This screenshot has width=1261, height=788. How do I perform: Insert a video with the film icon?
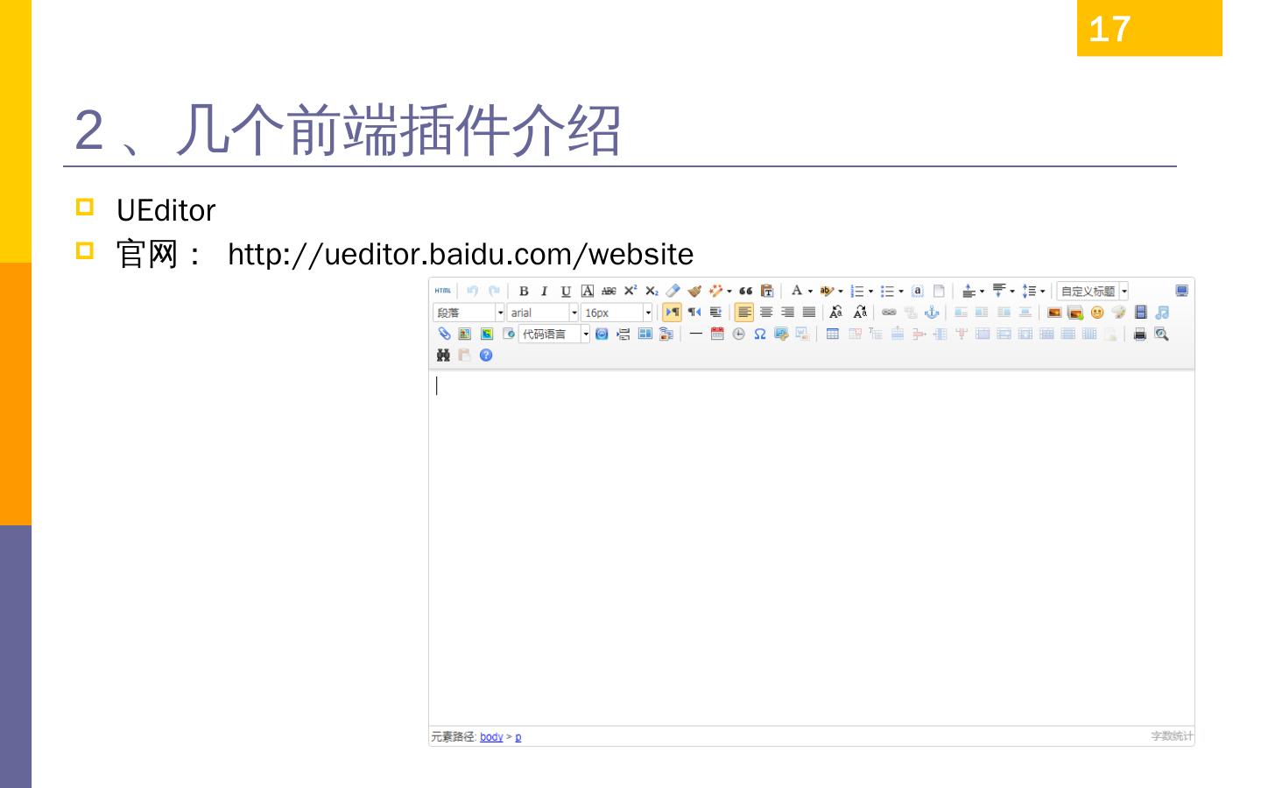click(1140, 313)
